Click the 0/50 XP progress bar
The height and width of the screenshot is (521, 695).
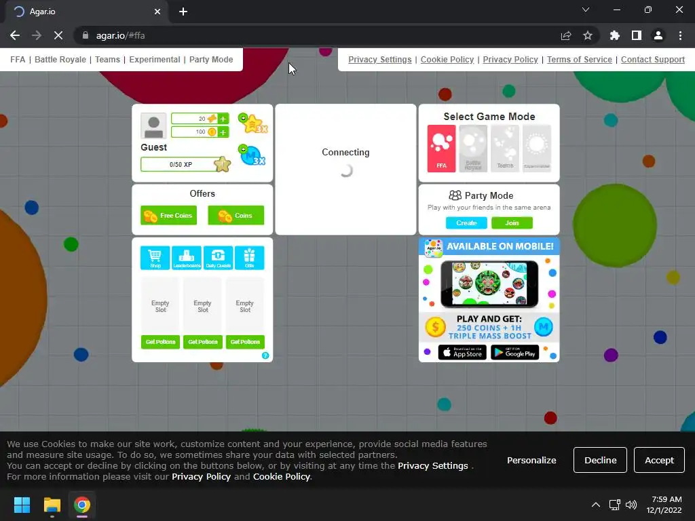[x=181, y=164]
